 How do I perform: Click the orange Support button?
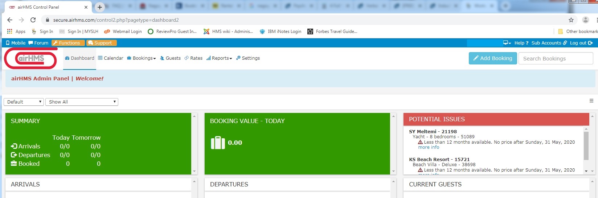[x=102, y=43]
